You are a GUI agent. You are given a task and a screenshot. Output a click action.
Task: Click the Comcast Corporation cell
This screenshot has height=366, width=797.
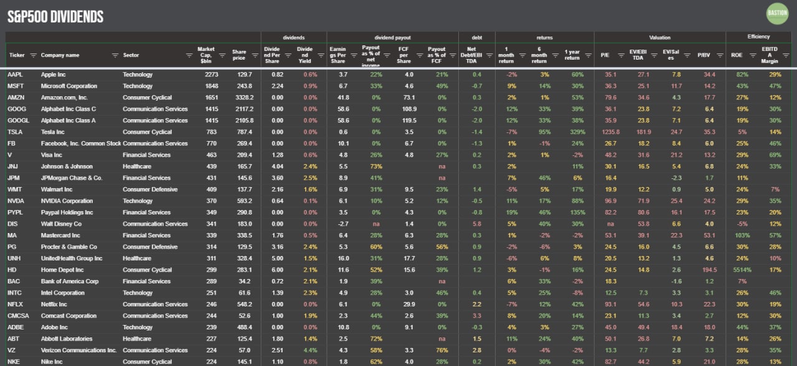68,316
